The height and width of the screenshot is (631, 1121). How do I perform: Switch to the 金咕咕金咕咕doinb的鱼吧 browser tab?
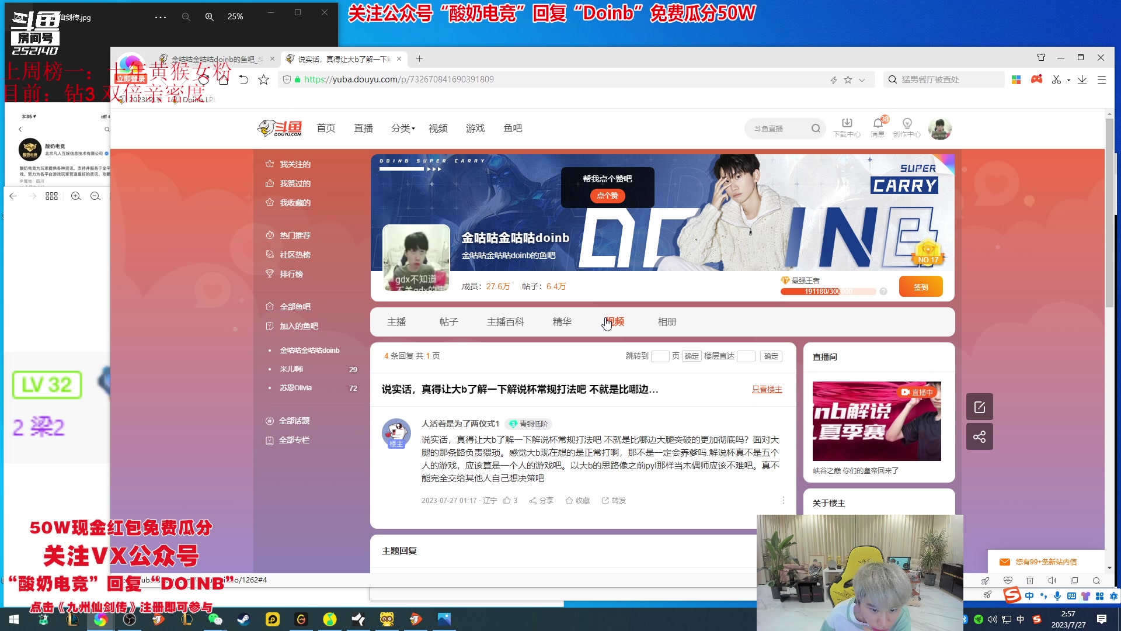pyautogui.click(x=216, y=59)
